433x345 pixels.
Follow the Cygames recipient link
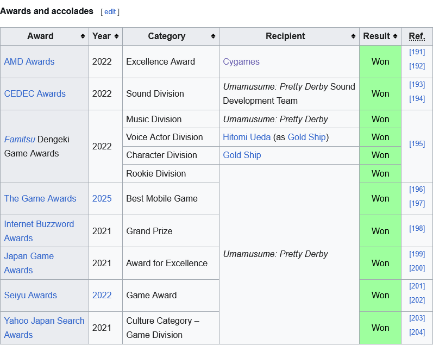[241, 61]
